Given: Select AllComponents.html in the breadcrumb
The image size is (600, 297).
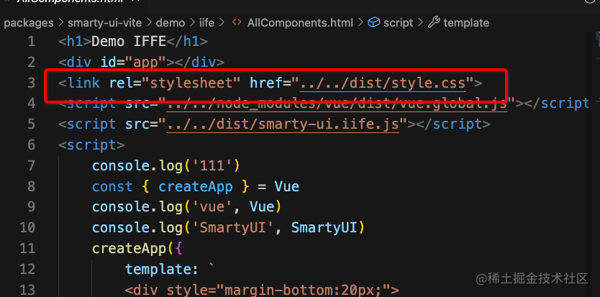Looking at the screenshot, I should [x=299, y=23].
